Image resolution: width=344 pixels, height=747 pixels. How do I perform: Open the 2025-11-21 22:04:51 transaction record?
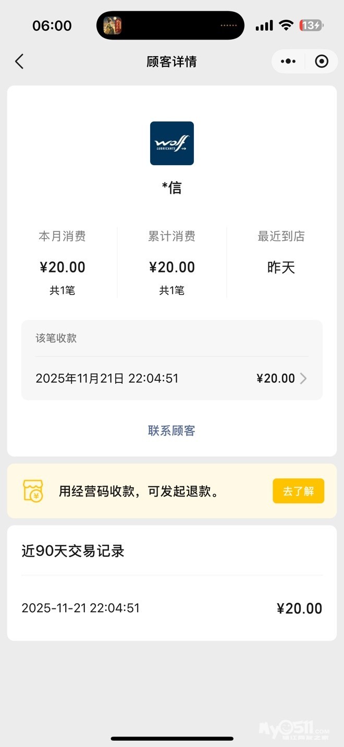[x=171, y=608]
